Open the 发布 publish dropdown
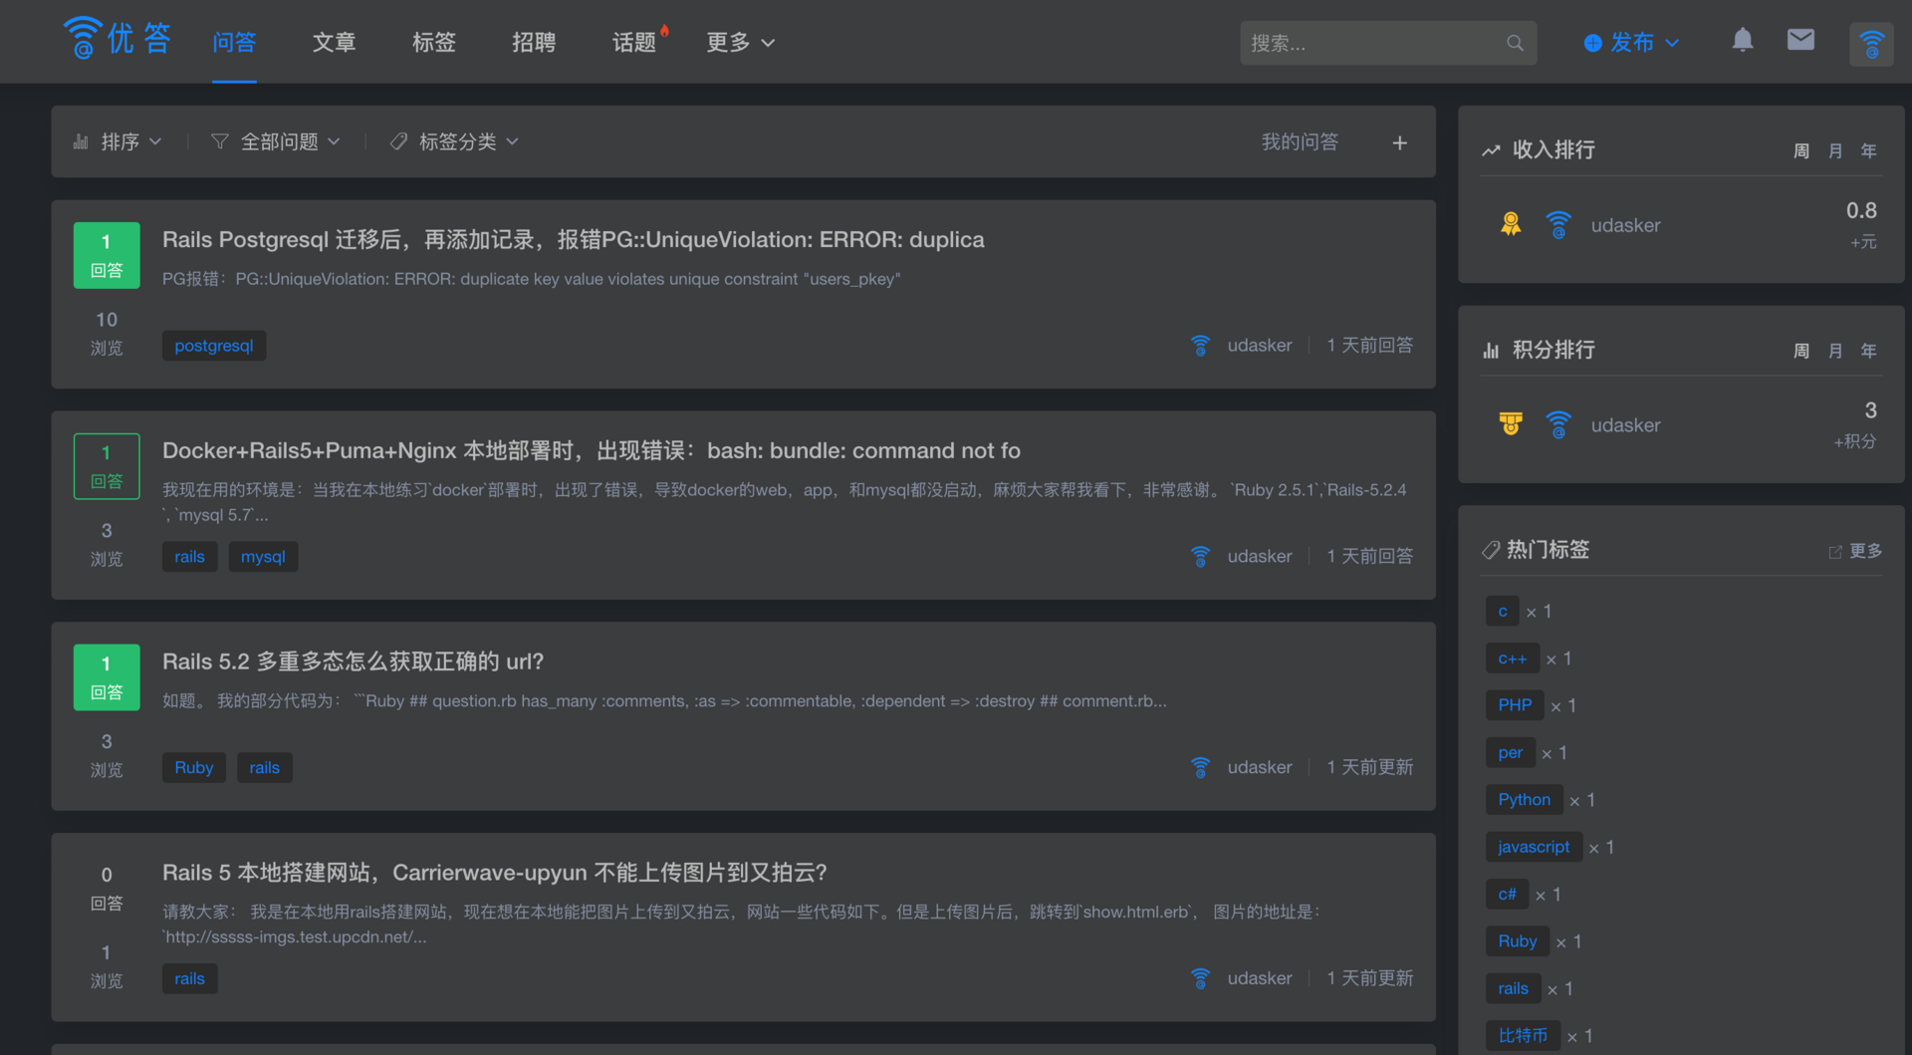This screenshot has height=1055, width=1912. click(x=1631, y=43)
